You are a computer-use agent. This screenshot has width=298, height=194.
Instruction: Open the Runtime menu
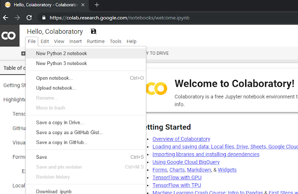(x=95, y=41)
